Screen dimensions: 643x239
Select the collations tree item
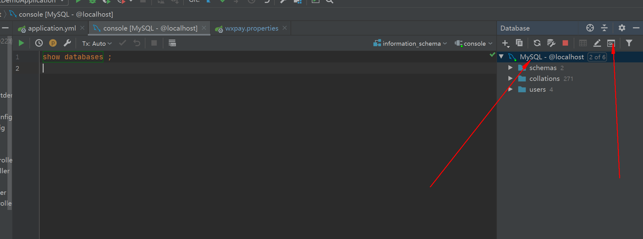tap(544, 78)
